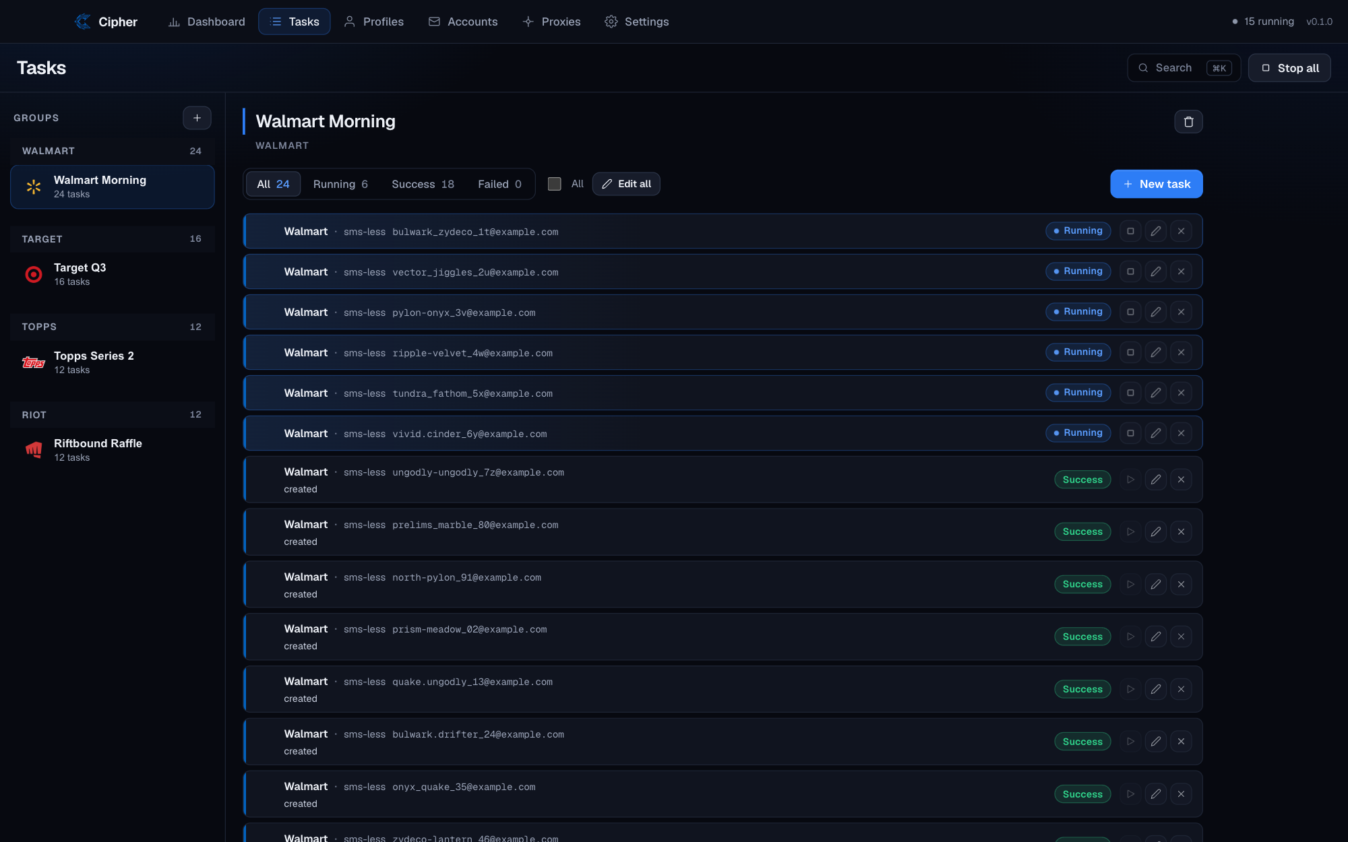Open the Tasks nav item
Screen dimensions: 1348x842
295,22
